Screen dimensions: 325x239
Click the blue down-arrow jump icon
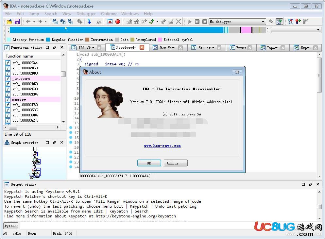point(89,22)
